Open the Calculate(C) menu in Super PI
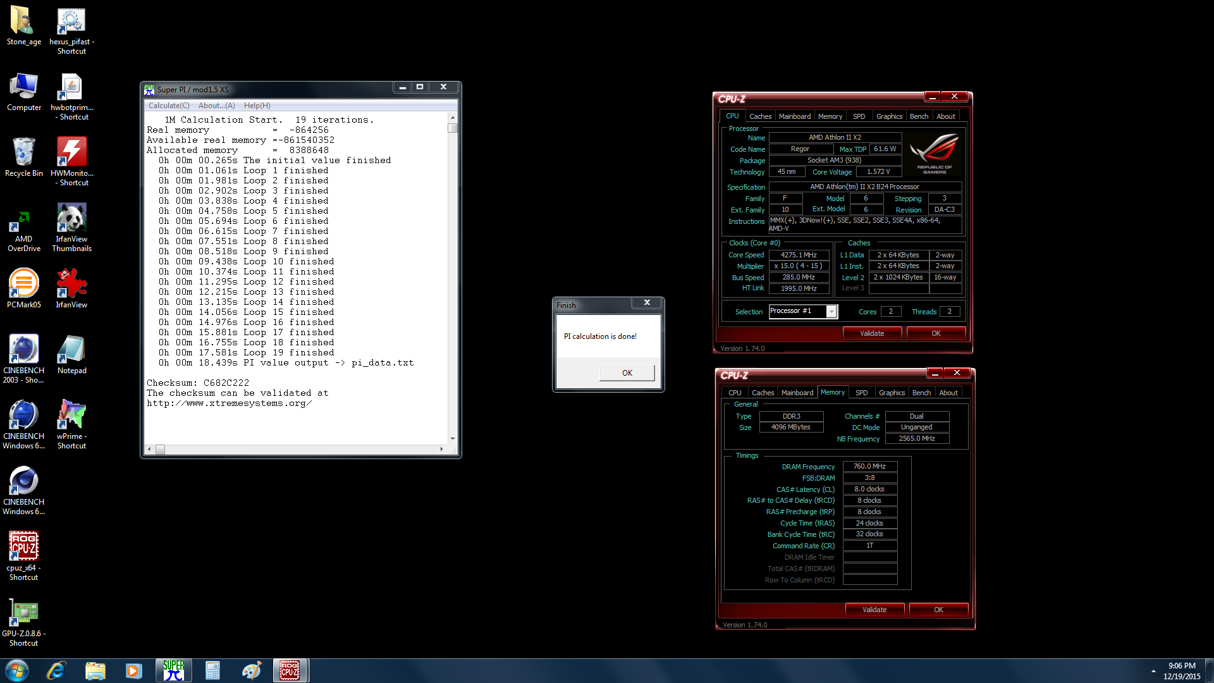The image size is (1214, 683). pyautogui.click(x=169, y=106)
